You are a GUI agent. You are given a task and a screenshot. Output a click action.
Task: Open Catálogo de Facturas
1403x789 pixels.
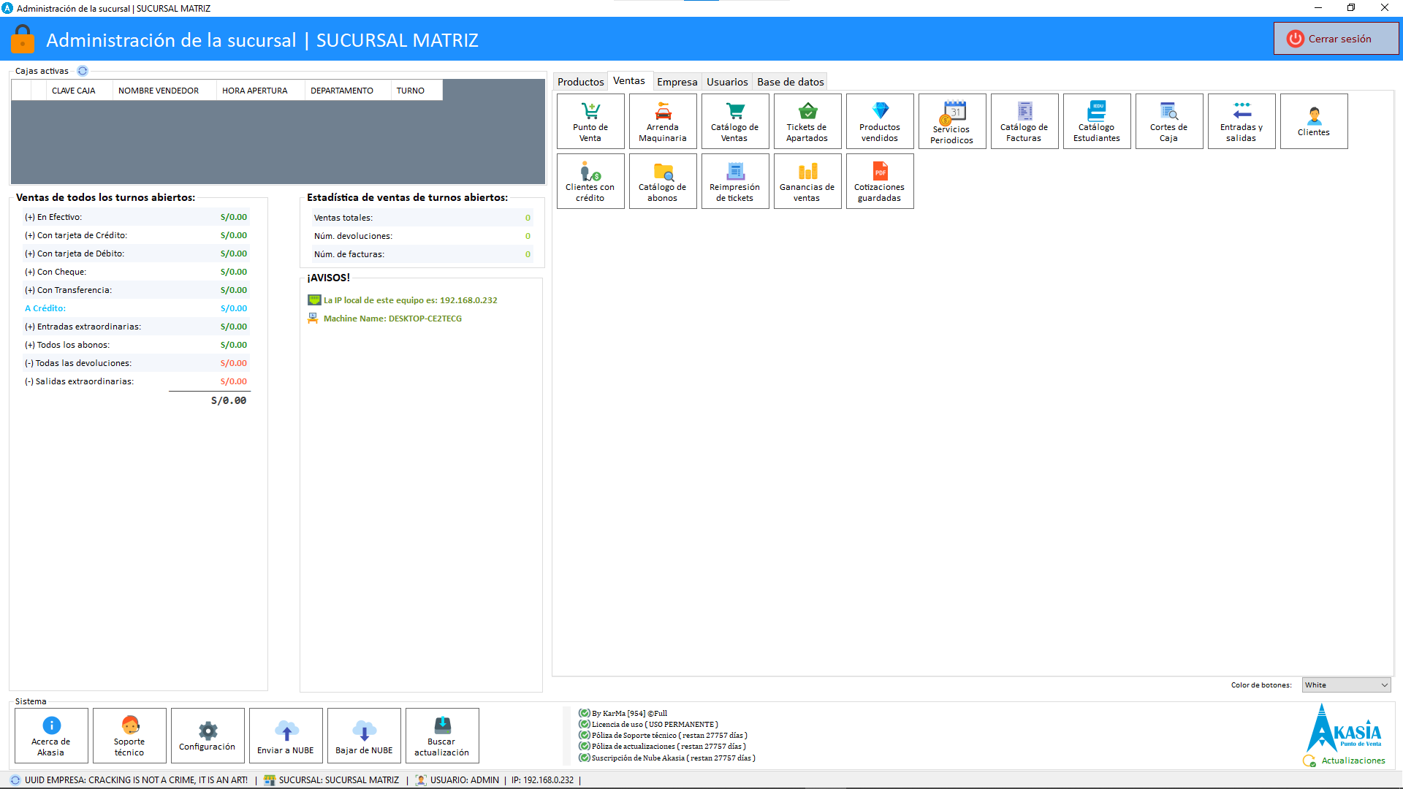pos(1024,121)
